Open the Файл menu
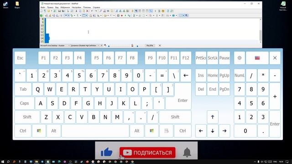The width and height of the screenshot is (292, 164). (43, 7)
